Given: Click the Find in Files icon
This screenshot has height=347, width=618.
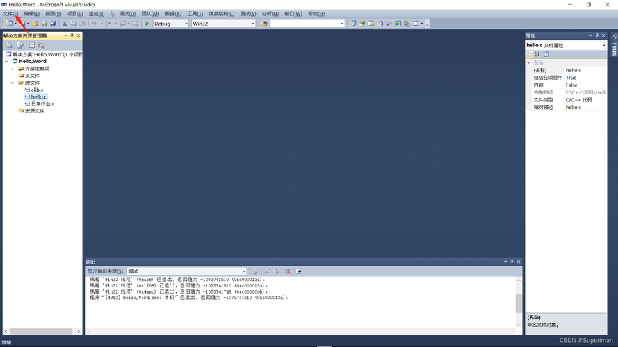Looking at the screenshot, I should (x=264, y=24).
